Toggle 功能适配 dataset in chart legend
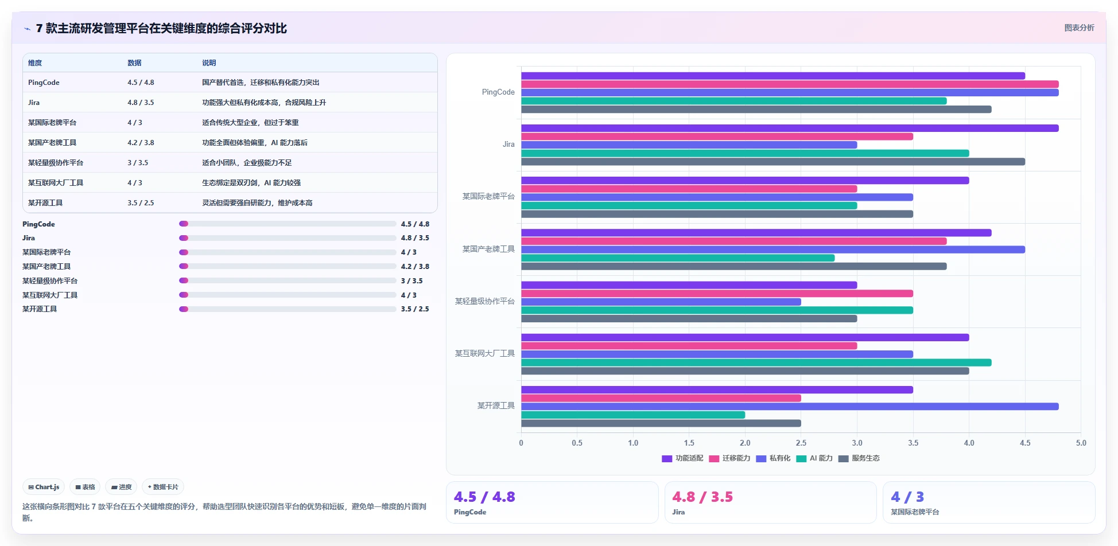The width and height of the screenshot is (1118, 546). 682,458
